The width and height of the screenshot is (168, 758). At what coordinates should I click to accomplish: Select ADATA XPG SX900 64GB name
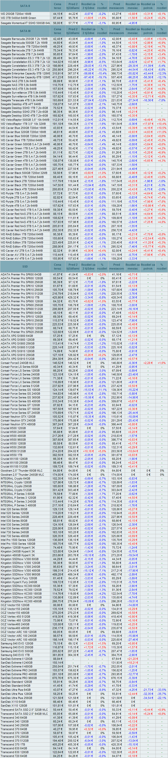(x=17, y=336)
